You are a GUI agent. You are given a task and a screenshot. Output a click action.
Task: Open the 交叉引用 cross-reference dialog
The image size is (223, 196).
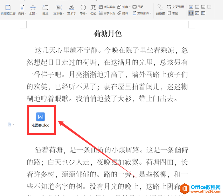point(176,7)
